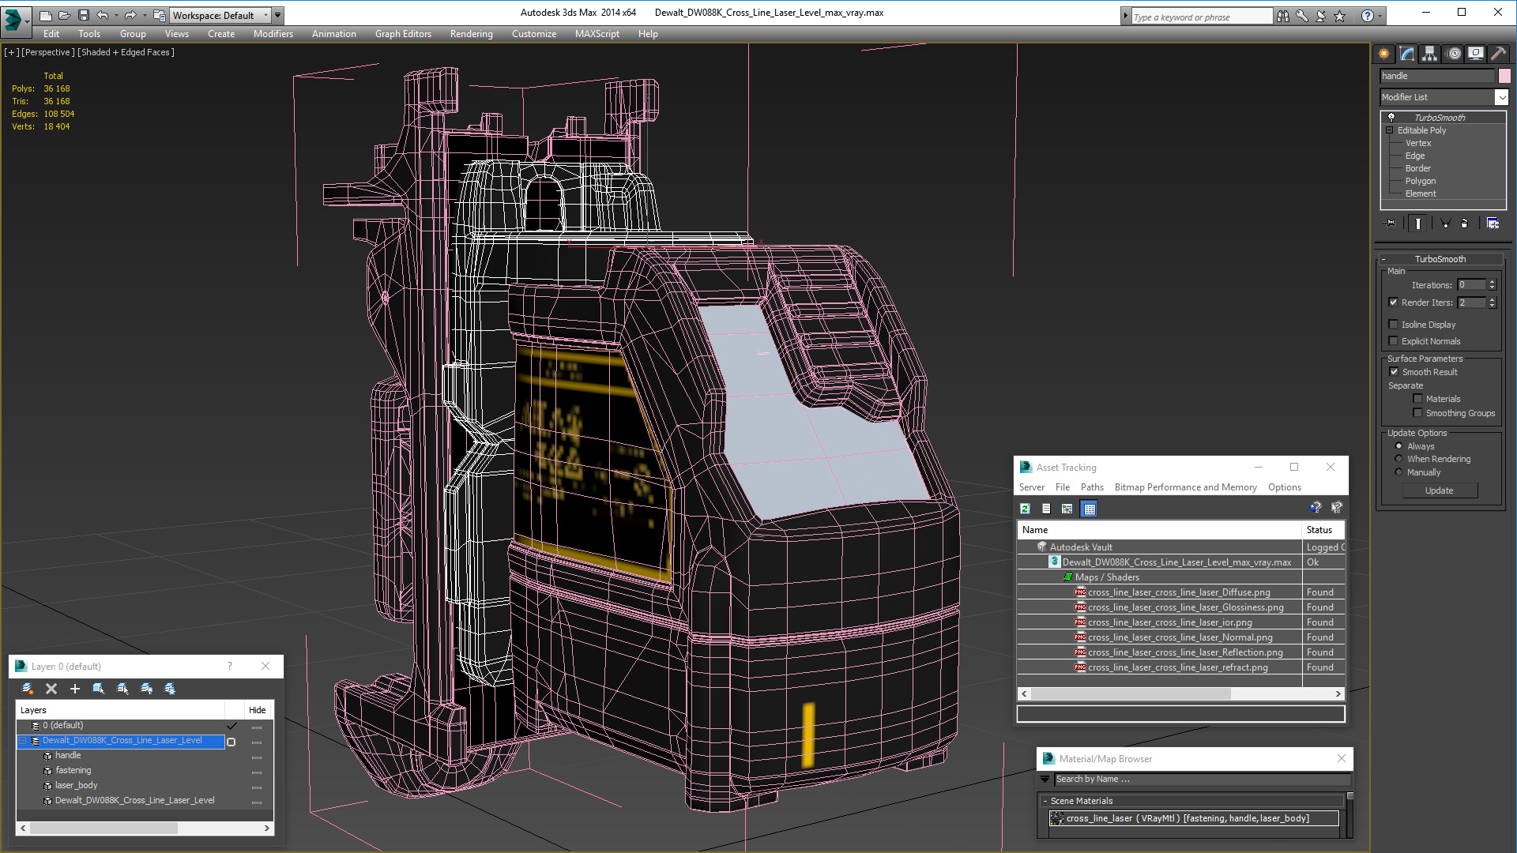
Task: Click Save File icon in quick access toolbar
Action: point(83,15)
